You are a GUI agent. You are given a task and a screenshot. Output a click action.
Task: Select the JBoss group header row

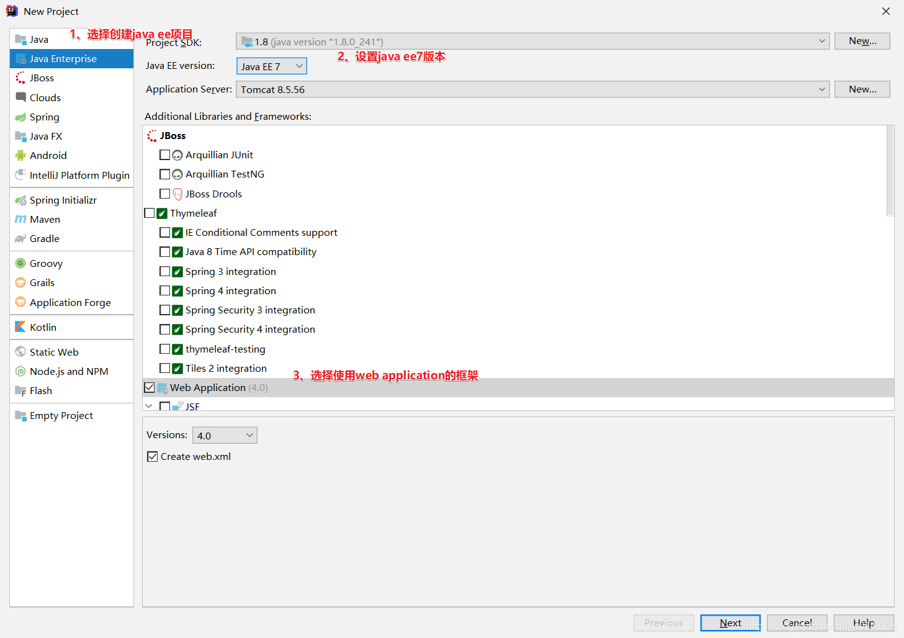pos(514,135)
